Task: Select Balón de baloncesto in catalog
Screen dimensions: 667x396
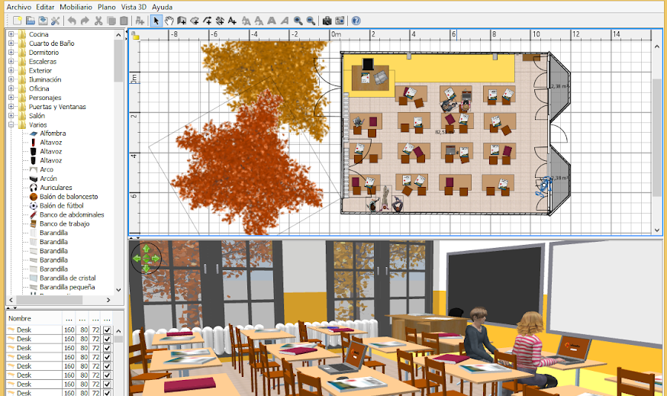Action: (68, 196)
